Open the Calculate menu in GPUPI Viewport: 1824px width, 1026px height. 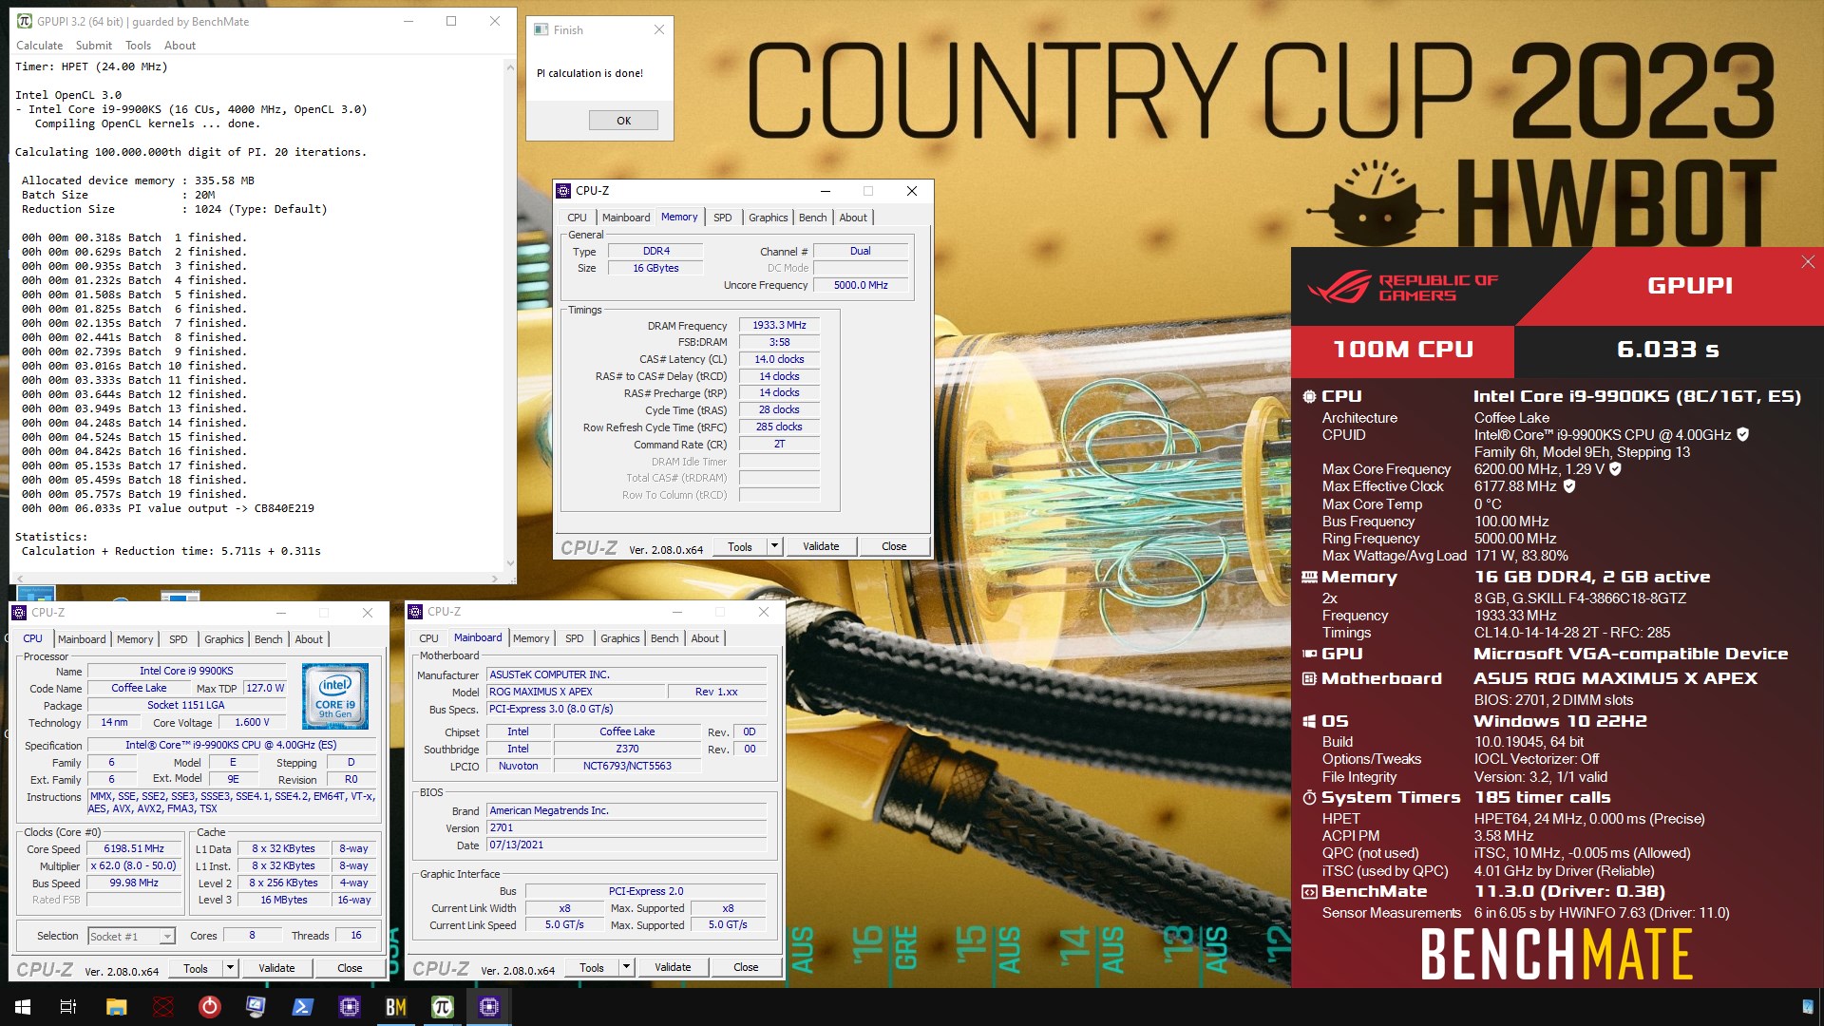40,46
